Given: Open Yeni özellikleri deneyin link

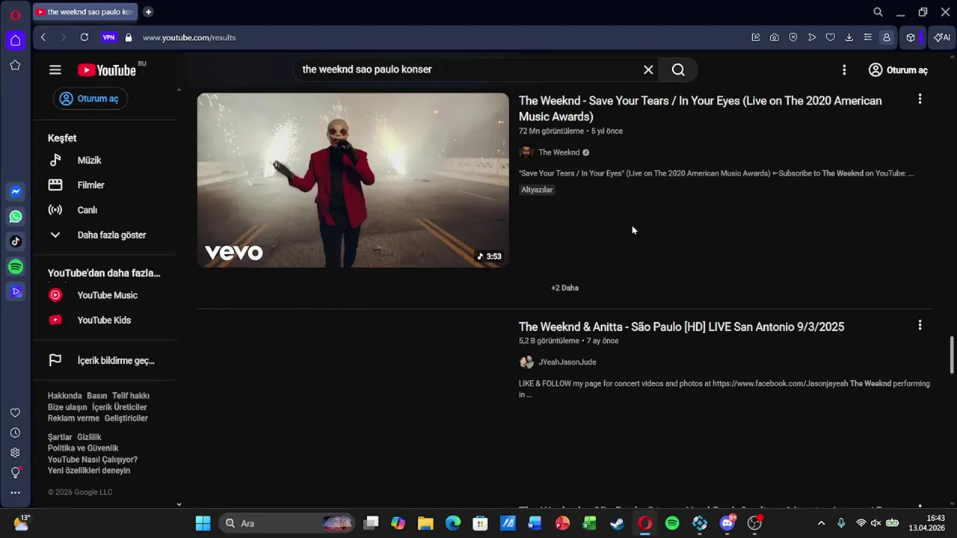Looking at the screenshot, I should click(89, 471).
